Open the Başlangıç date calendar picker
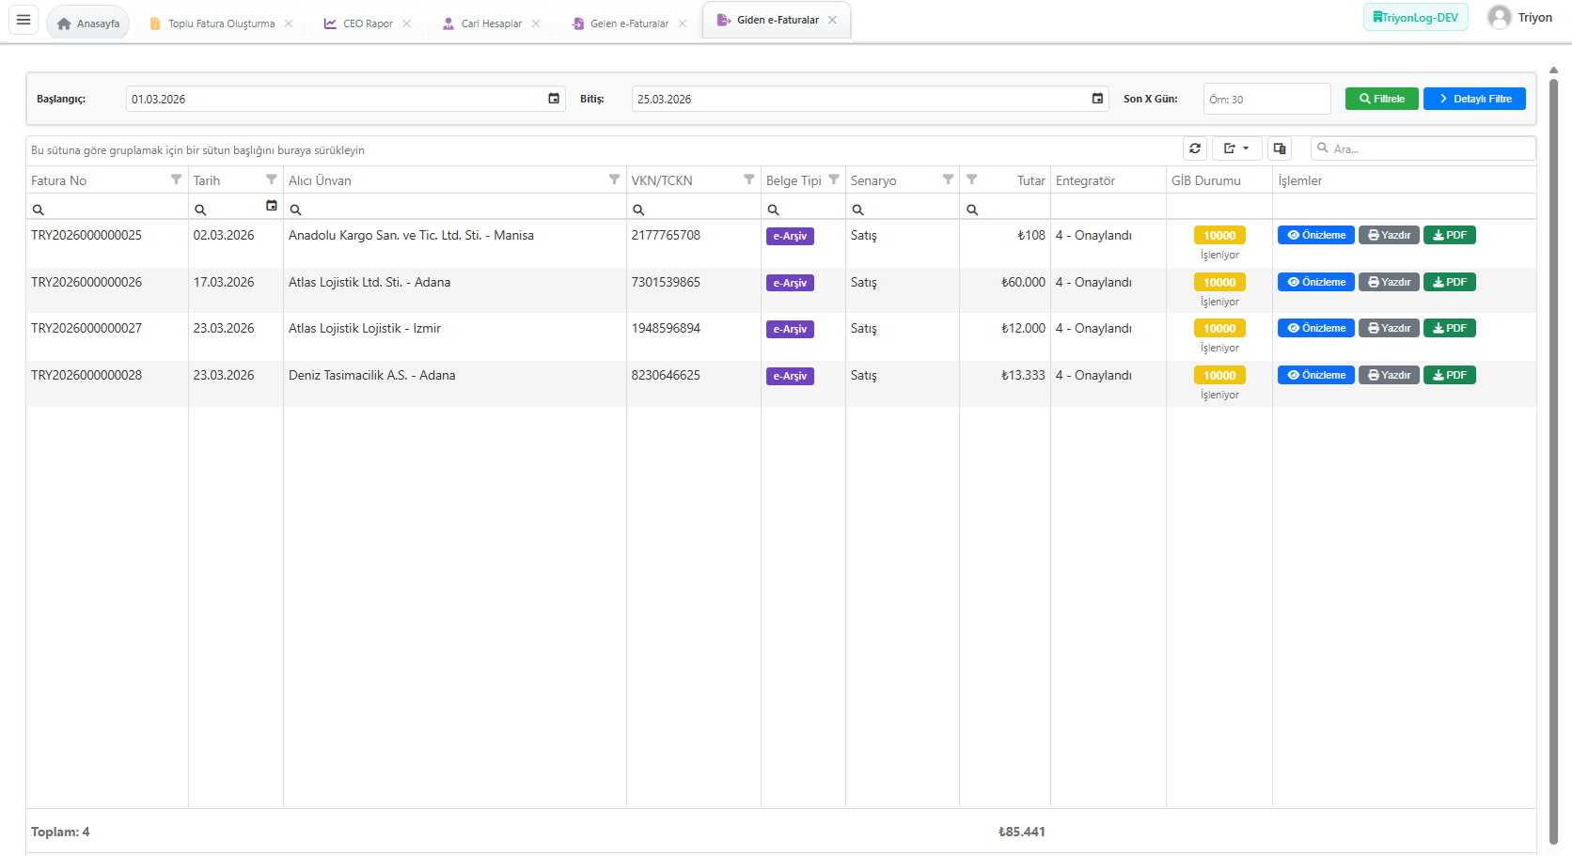The height and width of the screenshot is (856, 1572). click(554, 99)
